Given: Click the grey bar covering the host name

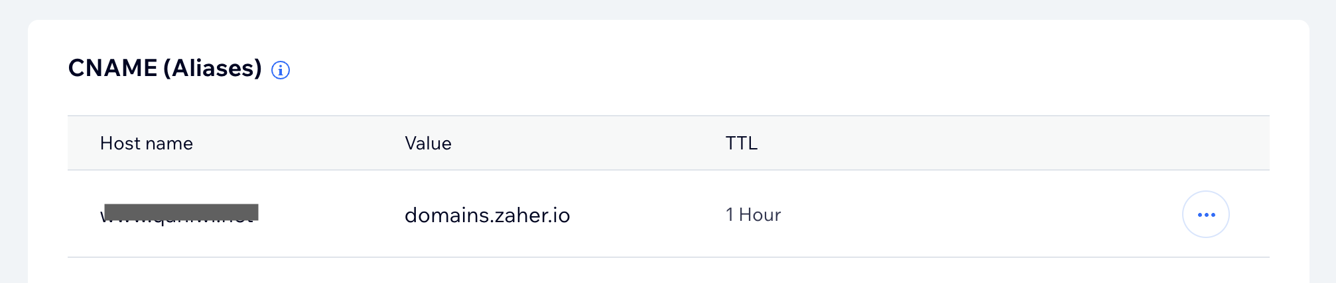Looking at the screenshot, I should (x=181, y=212).
